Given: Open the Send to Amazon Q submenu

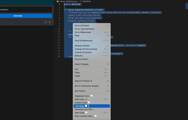Looking at the screenshot, I should coord(92,81).
